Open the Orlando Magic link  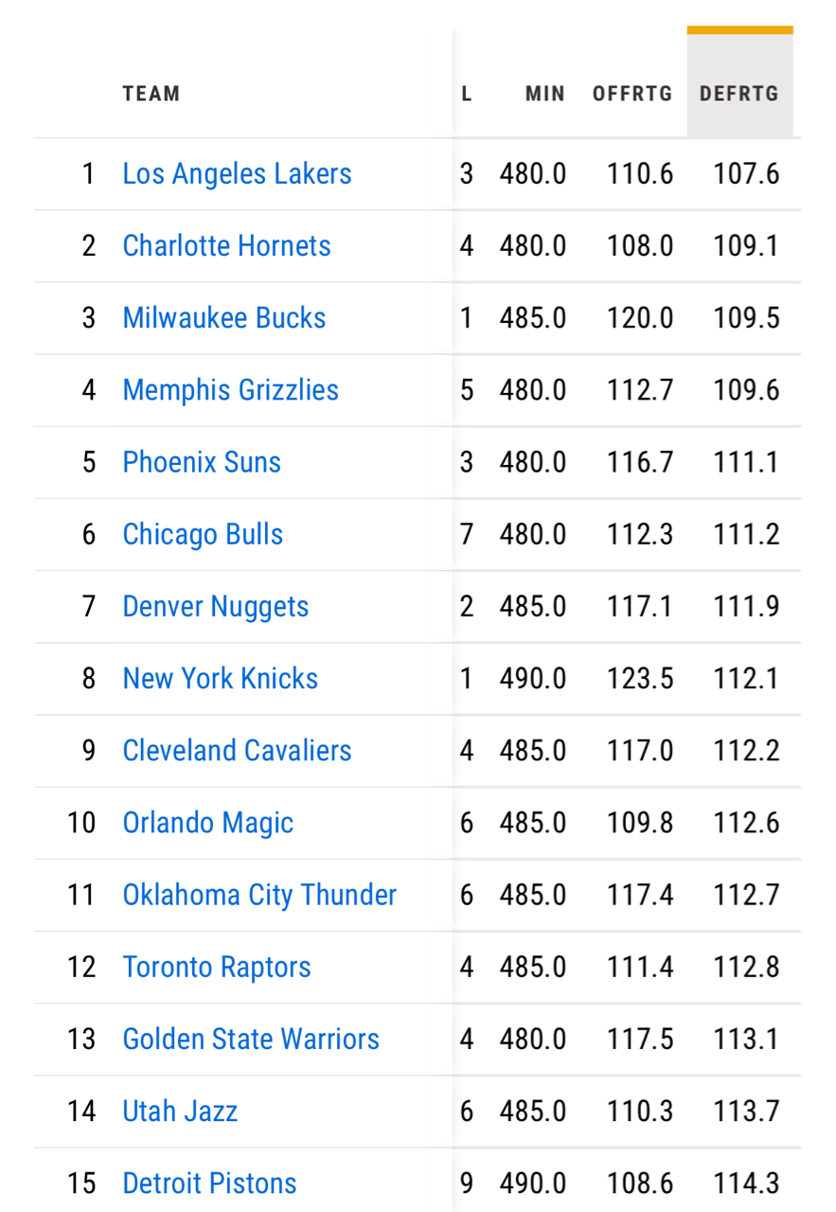208,822
